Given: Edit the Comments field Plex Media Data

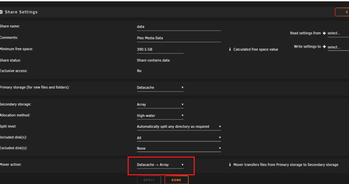Looking at the screenshot, I should click(x=179, y=38).
